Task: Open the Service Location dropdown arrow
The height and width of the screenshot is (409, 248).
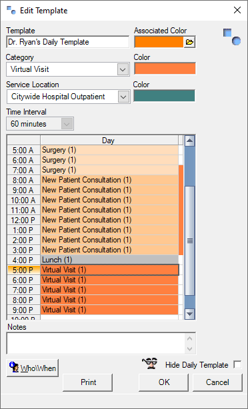Action: pos(123,97)
